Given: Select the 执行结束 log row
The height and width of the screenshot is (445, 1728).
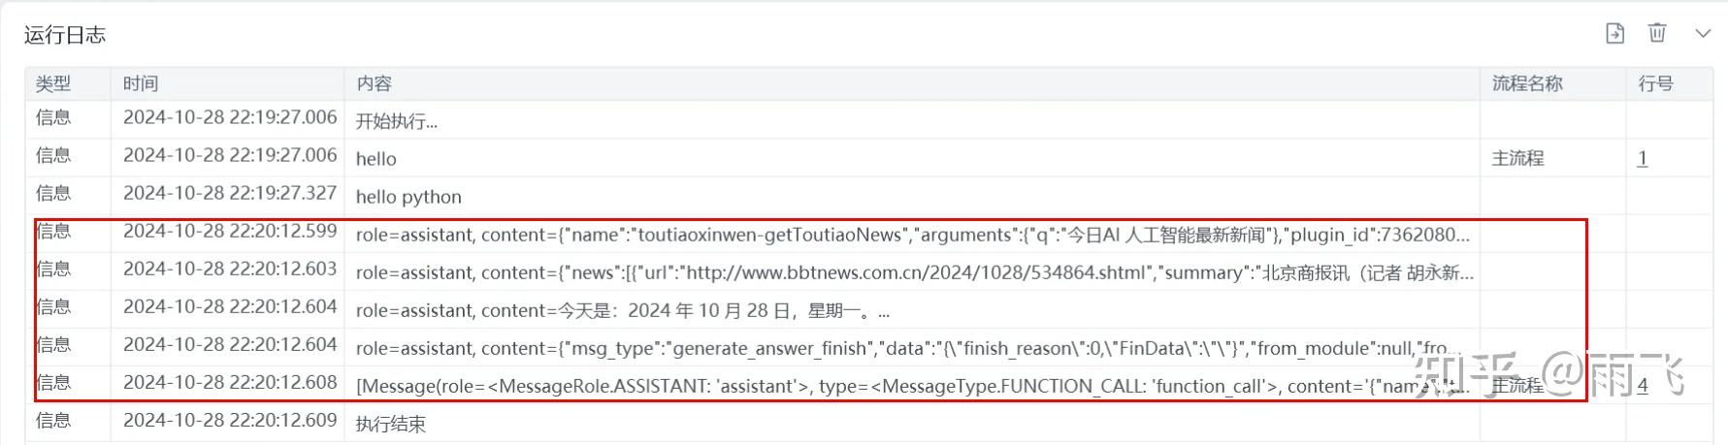Looking at the screenshot, I should point(390,424).
